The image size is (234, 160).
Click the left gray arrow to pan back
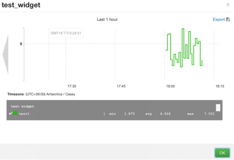pyautogui.click(x=6, y=55)
